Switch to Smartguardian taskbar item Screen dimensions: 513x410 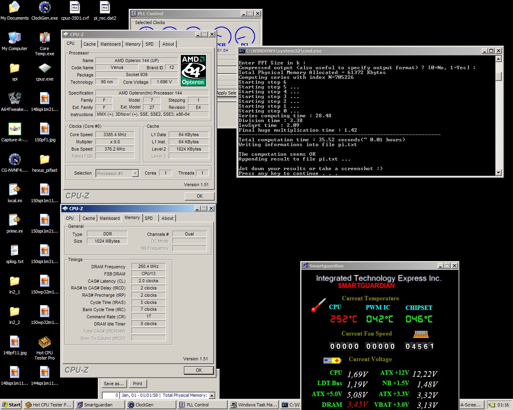(x=99, y=405)
